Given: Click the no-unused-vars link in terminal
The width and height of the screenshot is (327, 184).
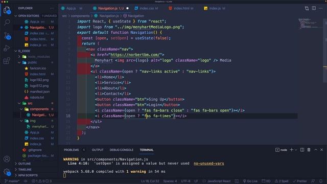Looking at the screenshot, I should 209,164.
